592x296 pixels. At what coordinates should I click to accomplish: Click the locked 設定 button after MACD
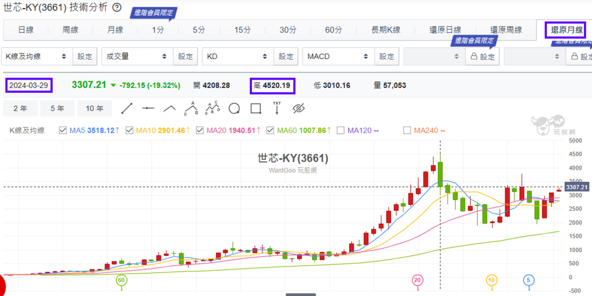coord(483,57)
